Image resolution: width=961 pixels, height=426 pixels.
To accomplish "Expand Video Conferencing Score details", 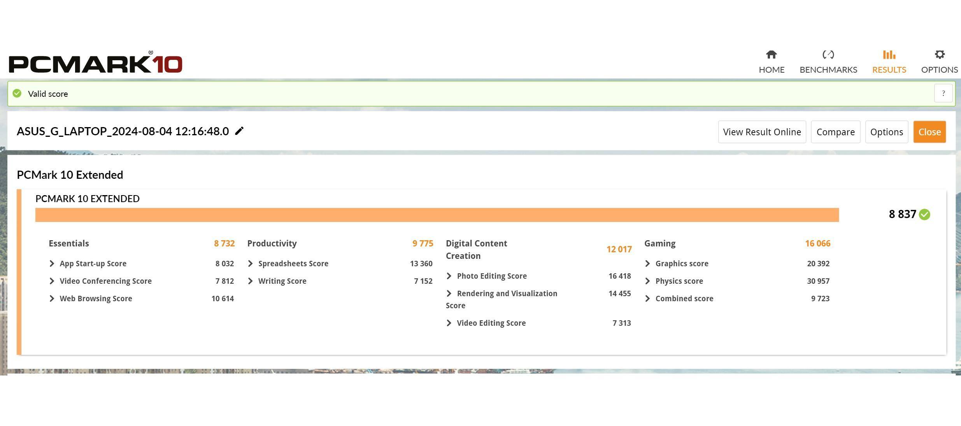I will tap(52, 281).
